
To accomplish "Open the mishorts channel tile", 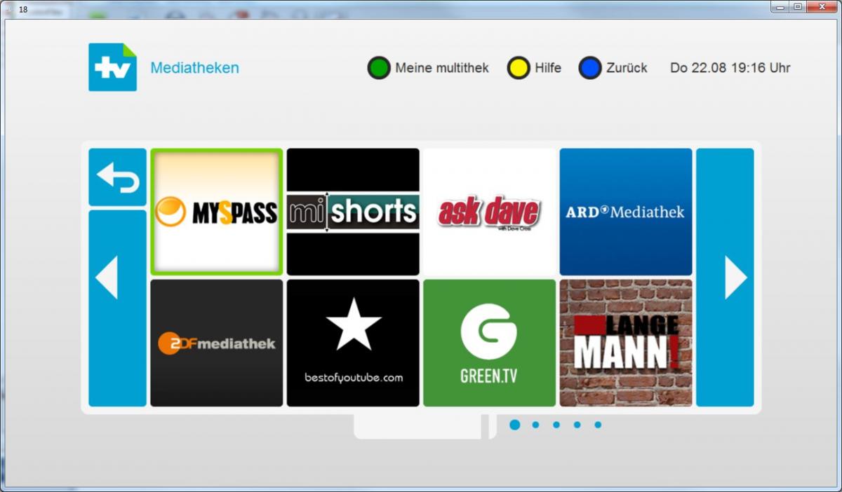I will [x=353, y=212].
